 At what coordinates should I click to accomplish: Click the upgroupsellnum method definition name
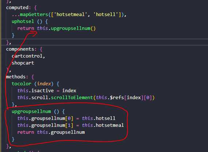[31, 111]
